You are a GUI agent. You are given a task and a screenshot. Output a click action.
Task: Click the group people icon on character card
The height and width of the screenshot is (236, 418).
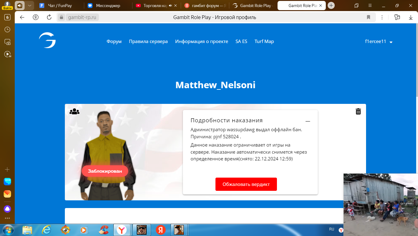(74, 112)
